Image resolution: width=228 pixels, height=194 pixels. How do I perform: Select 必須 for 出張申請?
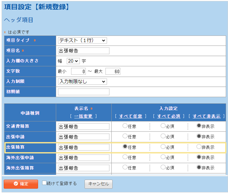click(x=163, y=136)
